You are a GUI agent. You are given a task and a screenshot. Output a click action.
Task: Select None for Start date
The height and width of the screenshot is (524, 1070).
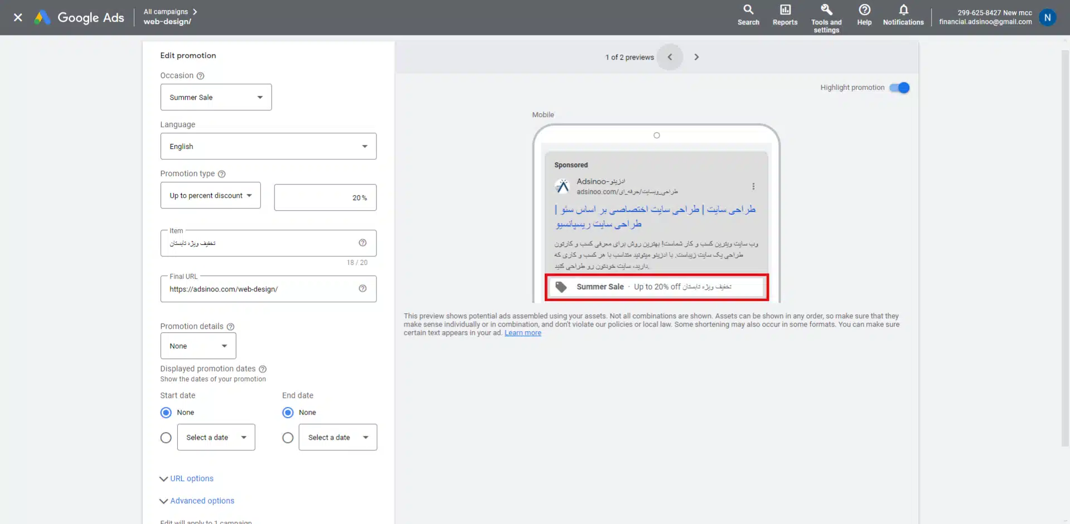166,413
